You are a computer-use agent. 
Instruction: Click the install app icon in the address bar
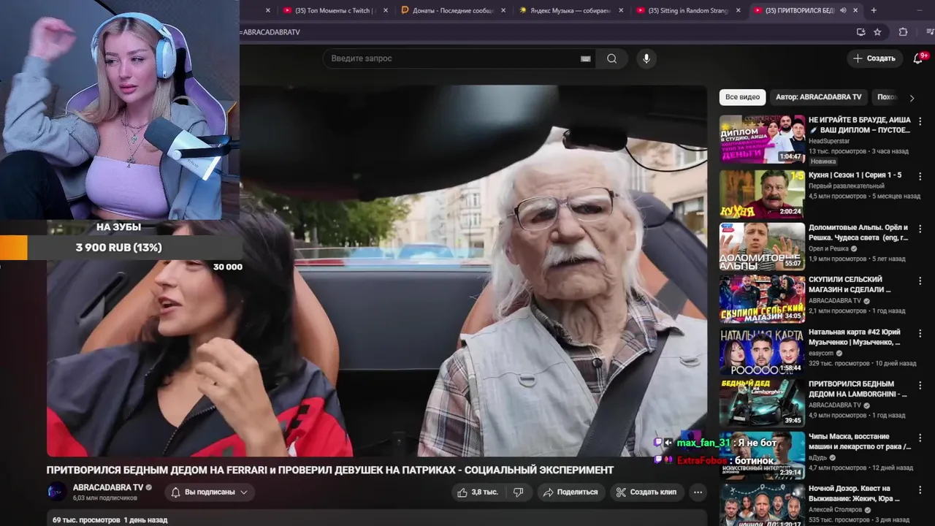click(x=860, y=32)
